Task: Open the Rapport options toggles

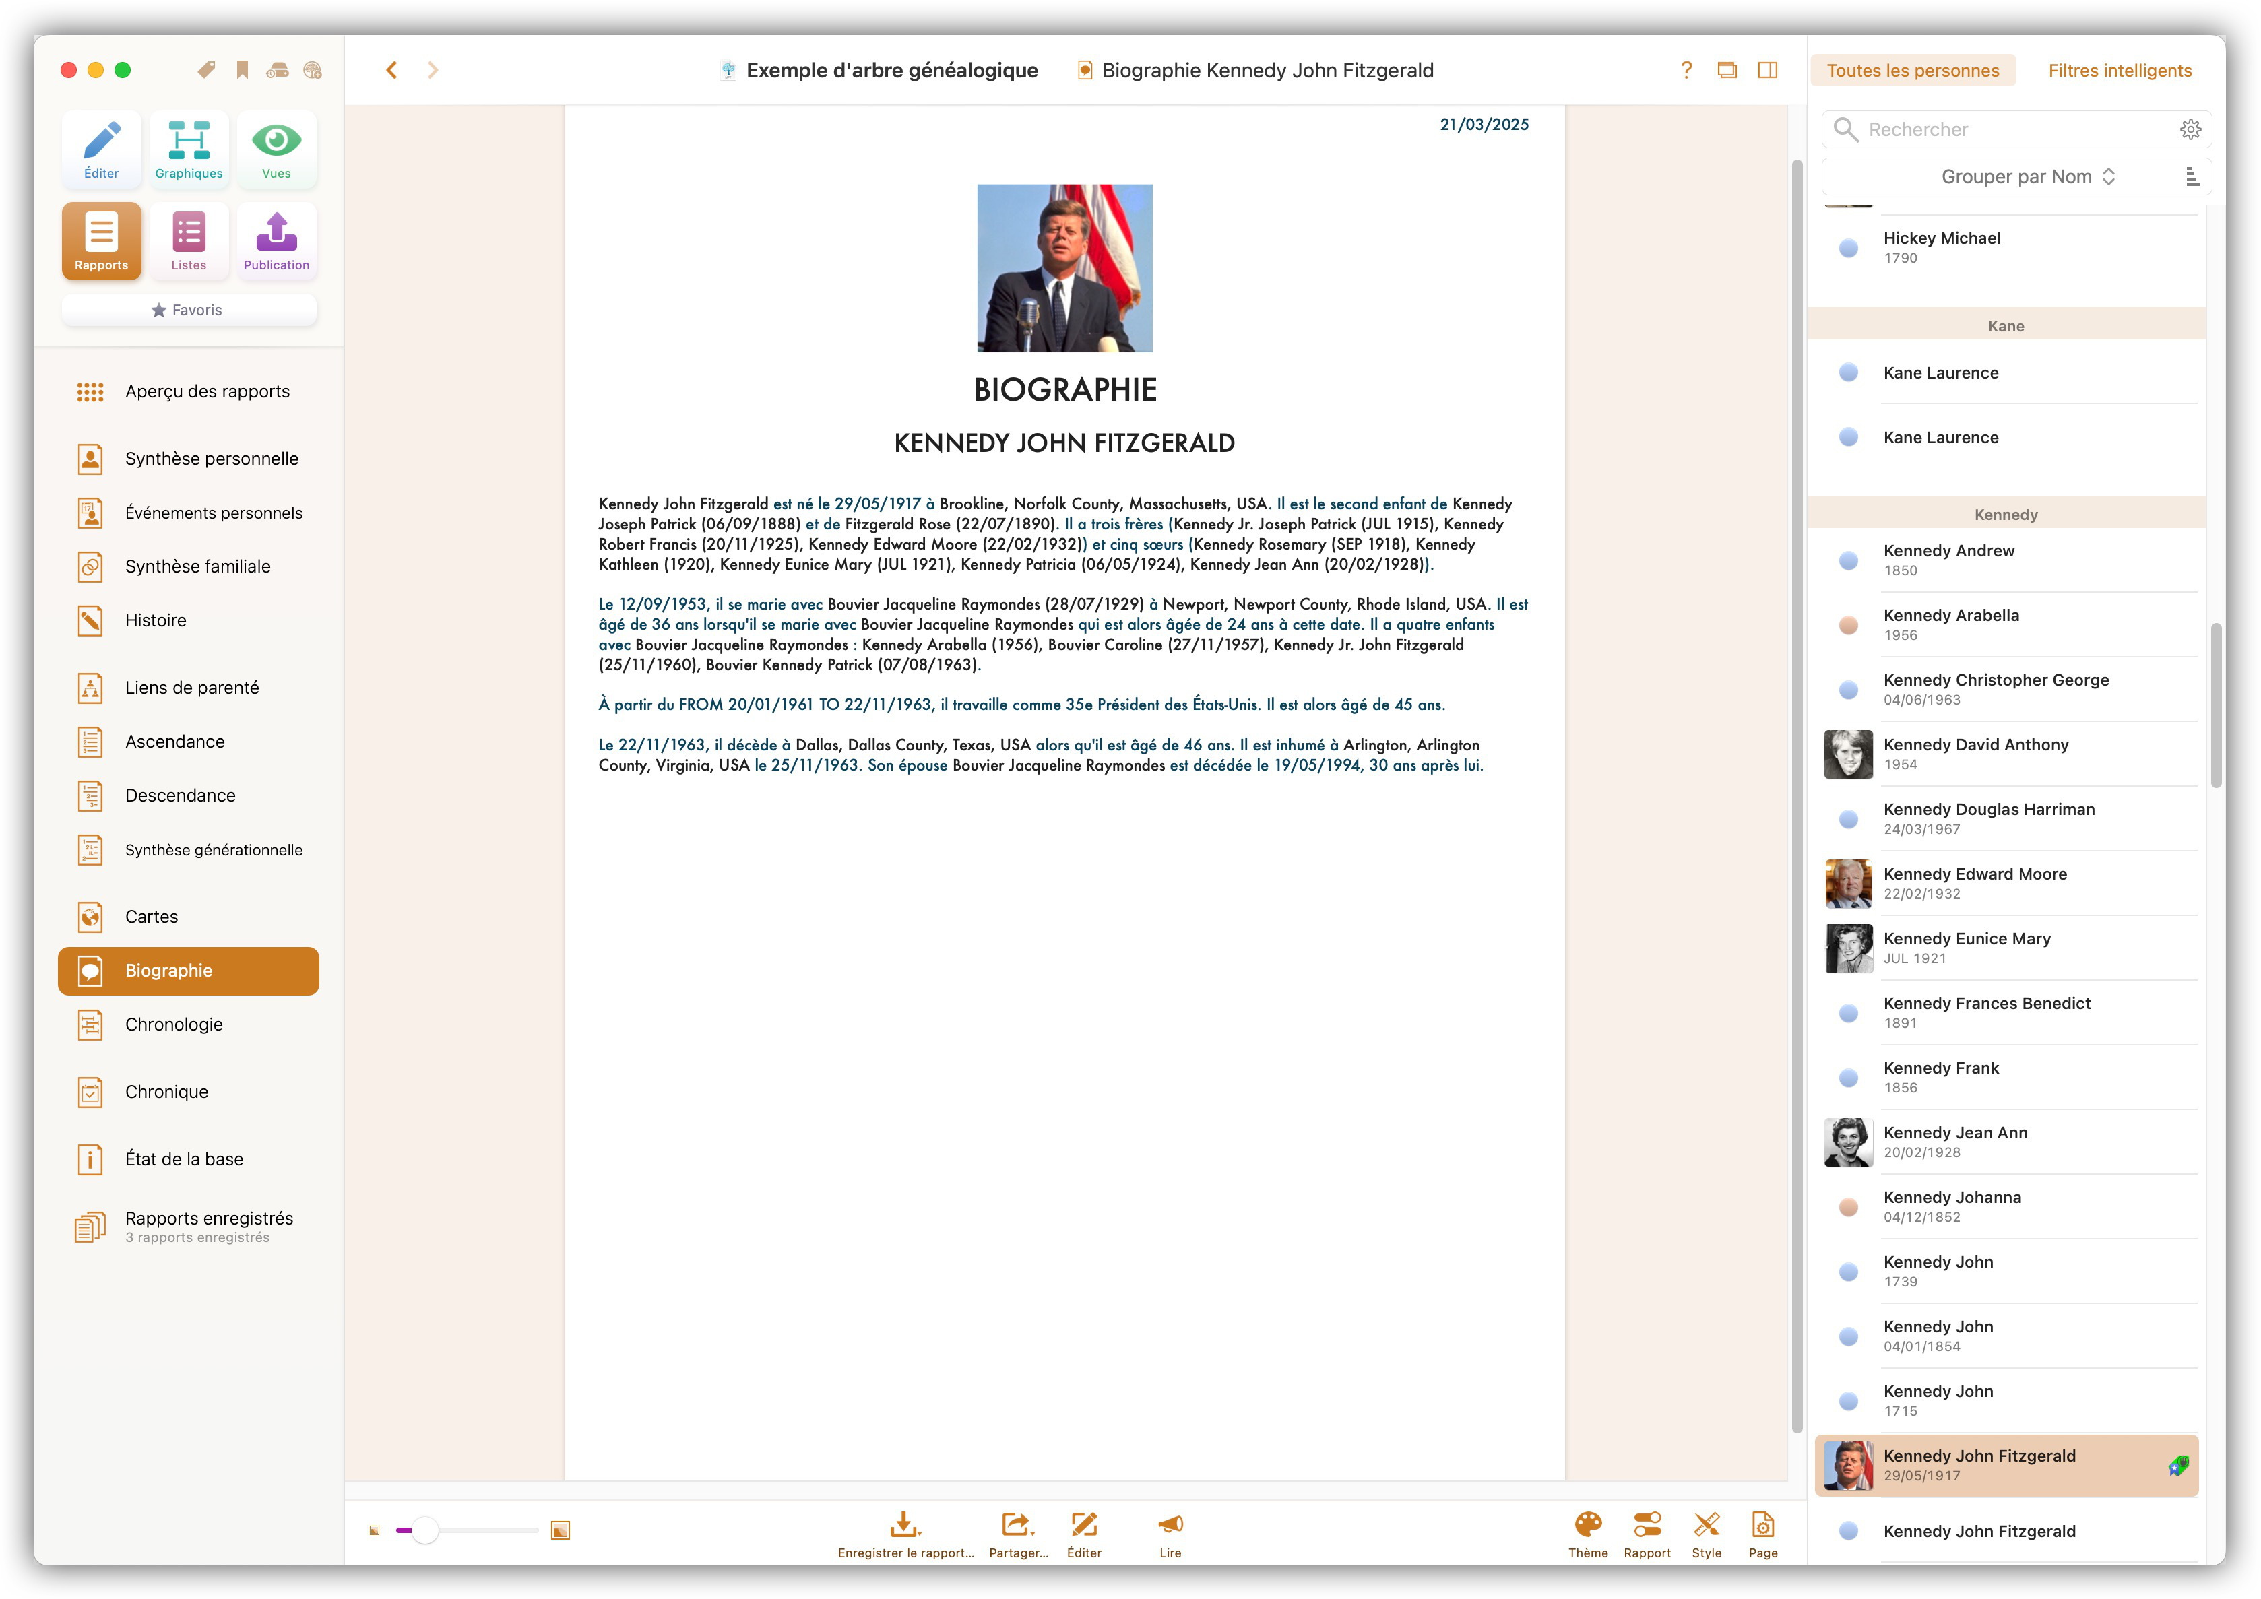Action: coord(1647,1535)
